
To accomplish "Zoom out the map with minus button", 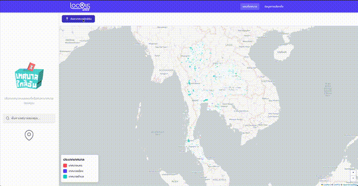I will (353, 178).
